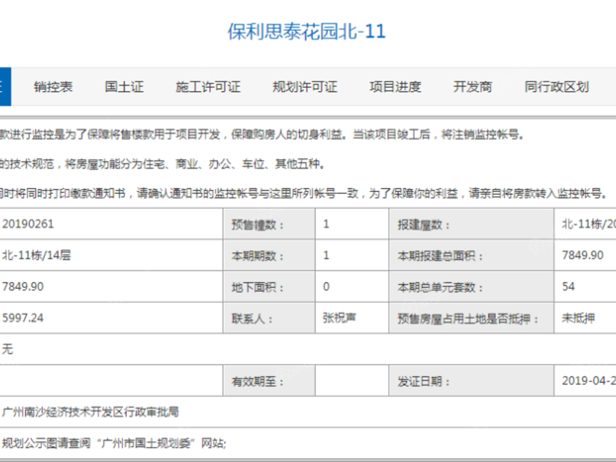Click the 预售幢数 label cell
Viewport: 616px width, 462px height.
pyautogui.click(x=269, y=224)
